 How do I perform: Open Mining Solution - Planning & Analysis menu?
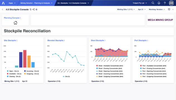pos(36,3)
